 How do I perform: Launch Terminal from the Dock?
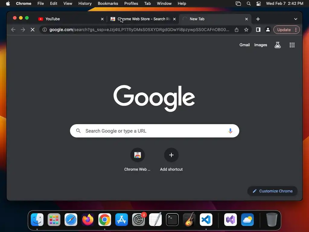pos(172,220)
